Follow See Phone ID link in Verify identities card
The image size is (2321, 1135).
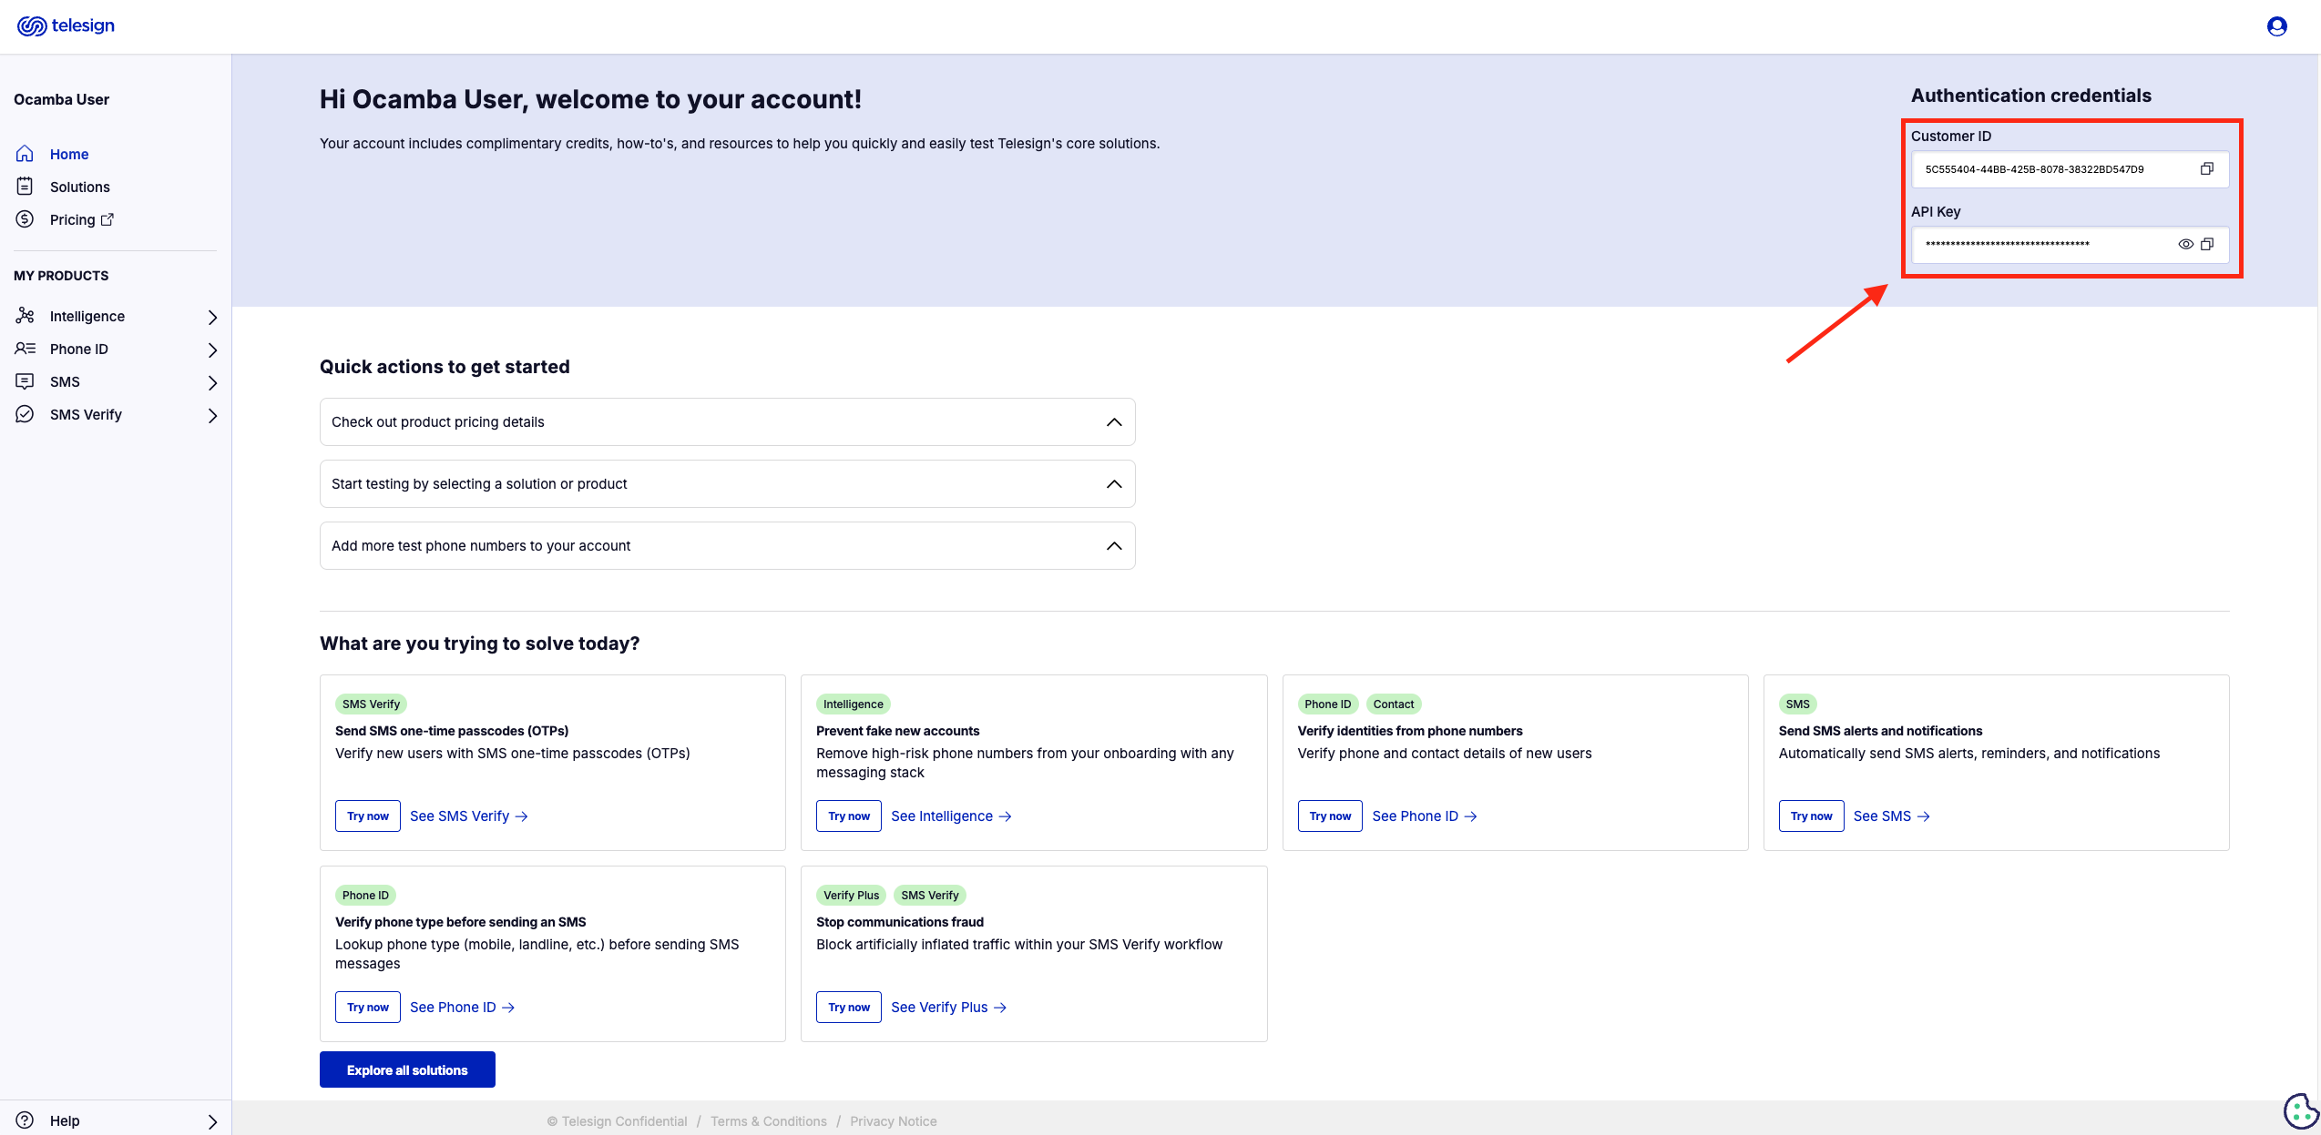1425,816
